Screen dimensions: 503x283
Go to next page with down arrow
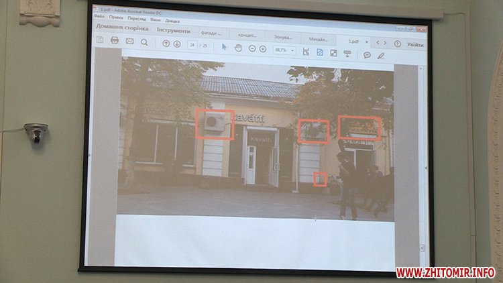tap(177, 44)
